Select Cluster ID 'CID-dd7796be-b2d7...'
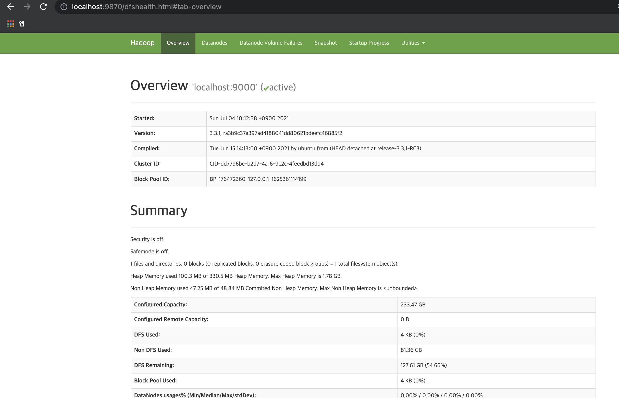 [266, 164]
